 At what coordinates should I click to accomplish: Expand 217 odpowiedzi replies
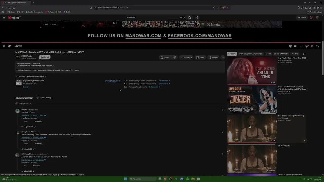[x=28, y=127]
